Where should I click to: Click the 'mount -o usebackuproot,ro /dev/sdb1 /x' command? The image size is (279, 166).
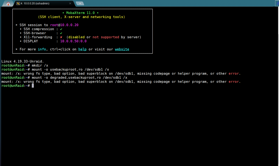point(70,70)
